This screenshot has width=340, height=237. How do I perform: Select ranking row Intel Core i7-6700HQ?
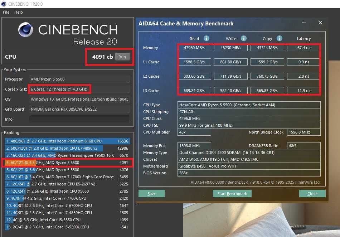point(67,205)
